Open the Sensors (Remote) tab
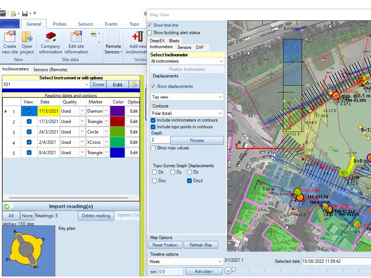This screenshot has width=371, height=278. click(50, 69)
